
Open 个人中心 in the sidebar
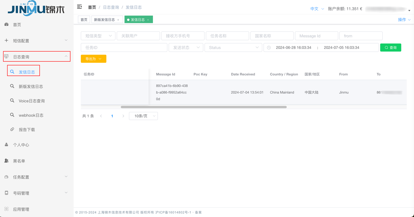tap(21, 145)
